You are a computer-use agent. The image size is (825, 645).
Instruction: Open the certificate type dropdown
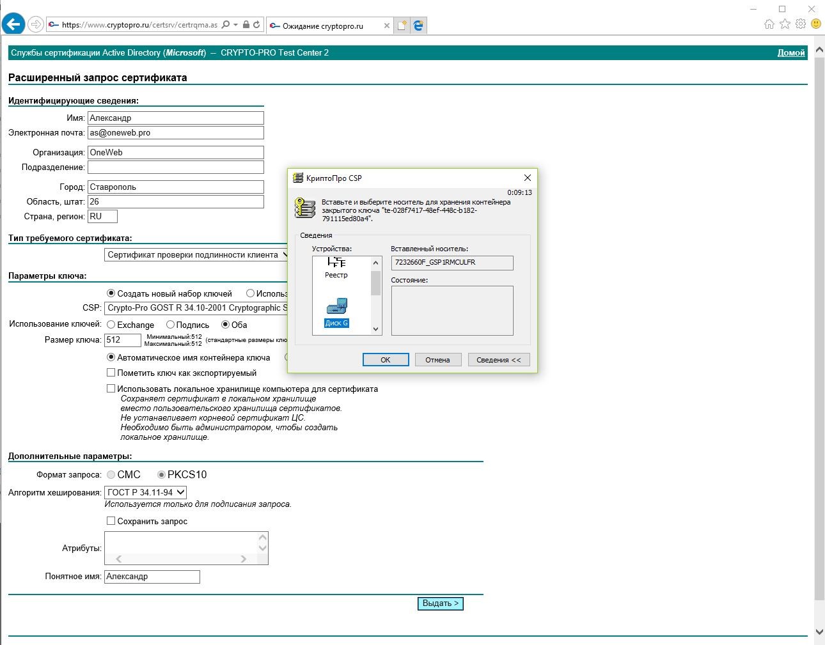pyautogui.click(x=196, y=254)
